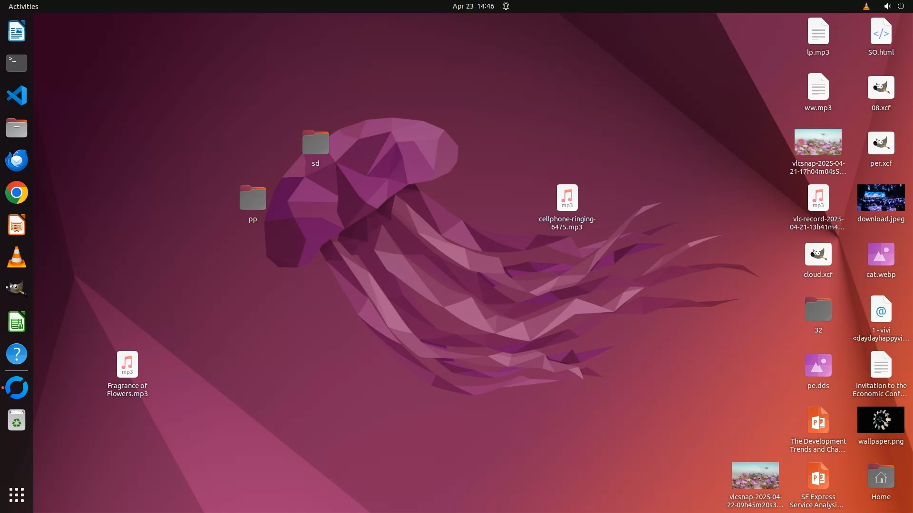
Task: Open VLC media player in dock
Action: point(17,257)
